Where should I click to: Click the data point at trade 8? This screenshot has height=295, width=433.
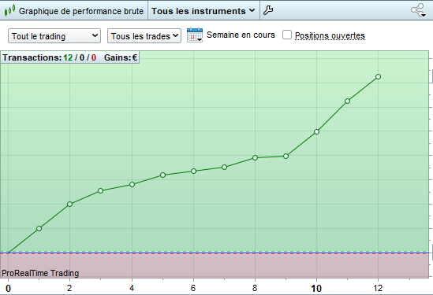(256, 157)
